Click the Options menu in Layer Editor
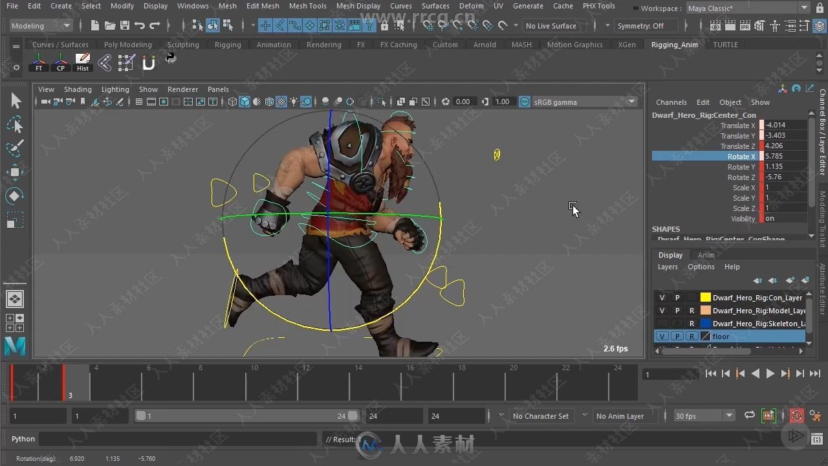The height and width of the screenshot is (466, 828). click(x=701, y=267)
